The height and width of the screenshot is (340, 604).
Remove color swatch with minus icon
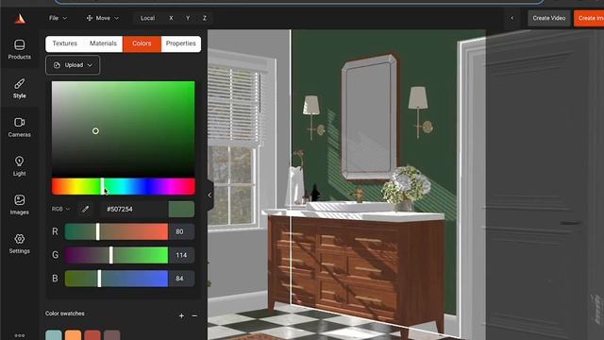[194, 315]
